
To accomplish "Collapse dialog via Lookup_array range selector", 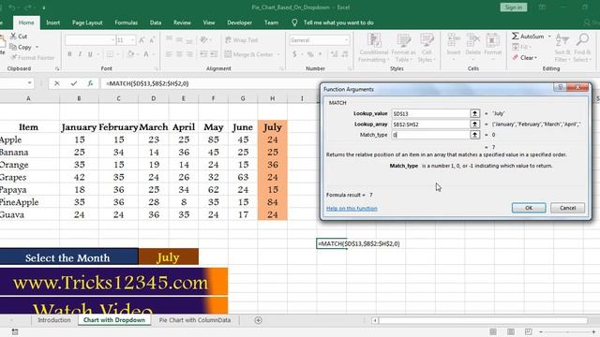I will [475, 125].
